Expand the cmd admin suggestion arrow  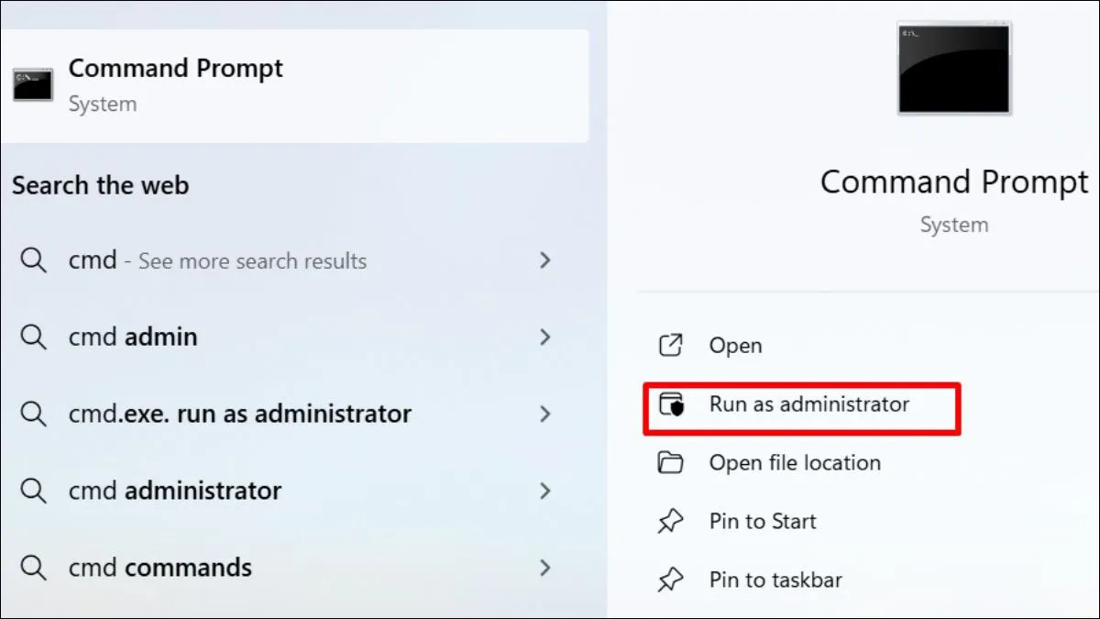tap(545, 337)
